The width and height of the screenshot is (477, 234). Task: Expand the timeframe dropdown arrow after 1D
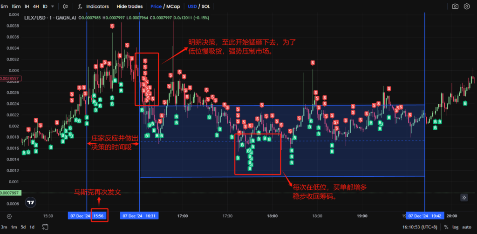click(52, 7)
